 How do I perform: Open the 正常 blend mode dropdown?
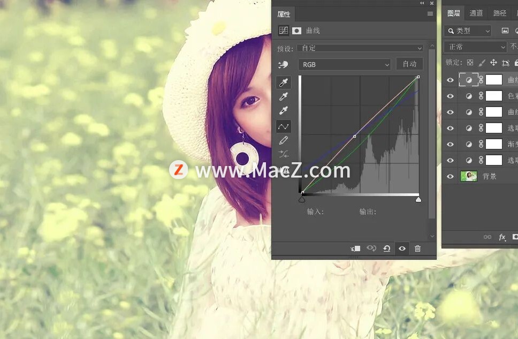(x=475, y=47)
